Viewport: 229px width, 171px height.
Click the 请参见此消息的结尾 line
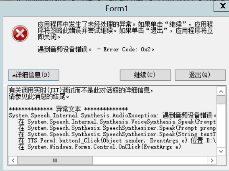tap(39, 97)
